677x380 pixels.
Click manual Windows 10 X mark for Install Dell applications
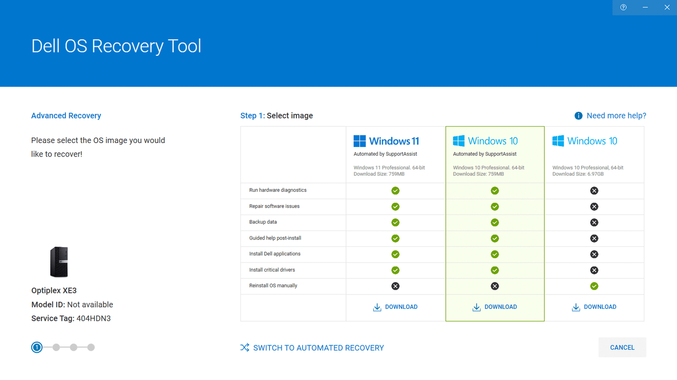[594, 254]
